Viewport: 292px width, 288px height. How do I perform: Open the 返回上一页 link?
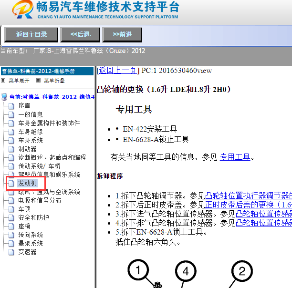click(x=118, y=71)
